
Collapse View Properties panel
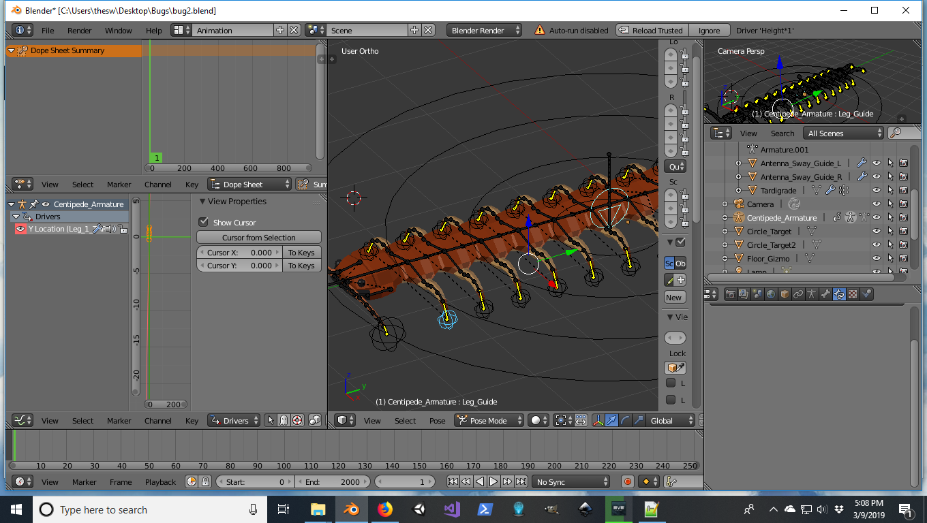202,201
